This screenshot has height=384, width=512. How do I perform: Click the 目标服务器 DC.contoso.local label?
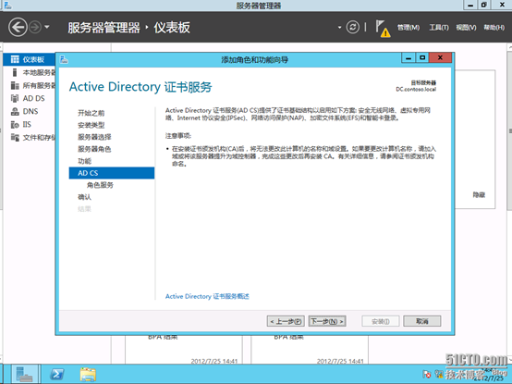[416, 86]
